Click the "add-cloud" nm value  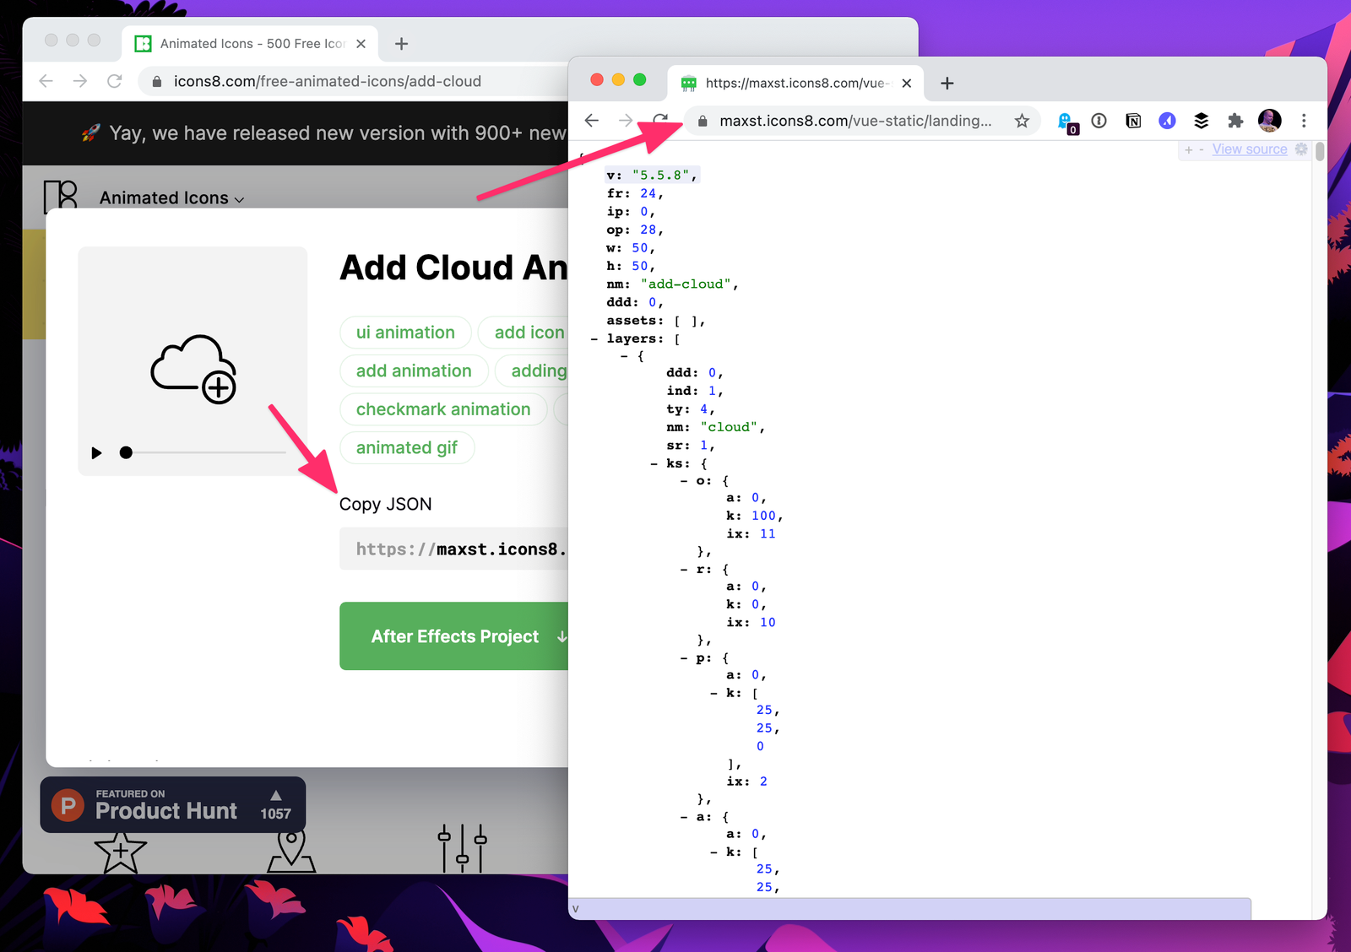click(686, 284)
